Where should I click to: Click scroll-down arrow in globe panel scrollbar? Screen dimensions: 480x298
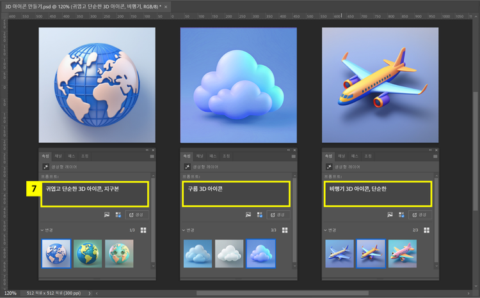tap(153, 265)
